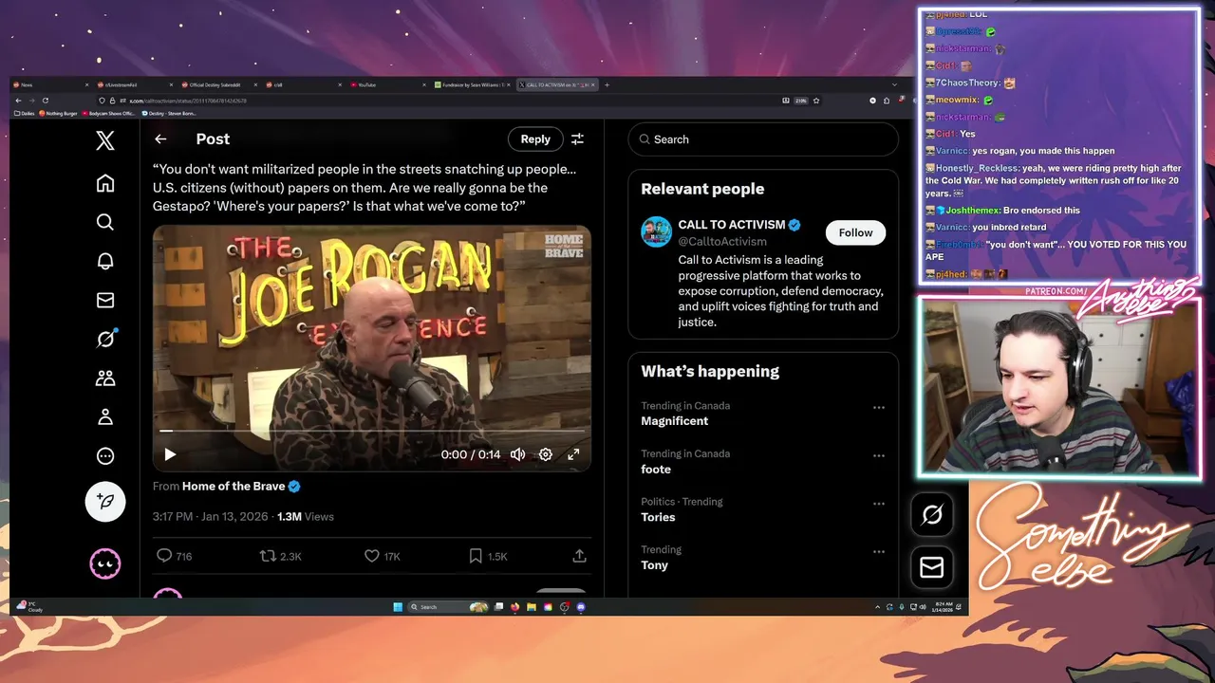Open Notifications bell in X sidebar
The width and height of the screenshot is (1215, 683).
click(105, 261)
